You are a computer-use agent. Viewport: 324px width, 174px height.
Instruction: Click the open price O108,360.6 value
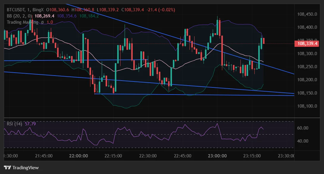click(58, 10)
